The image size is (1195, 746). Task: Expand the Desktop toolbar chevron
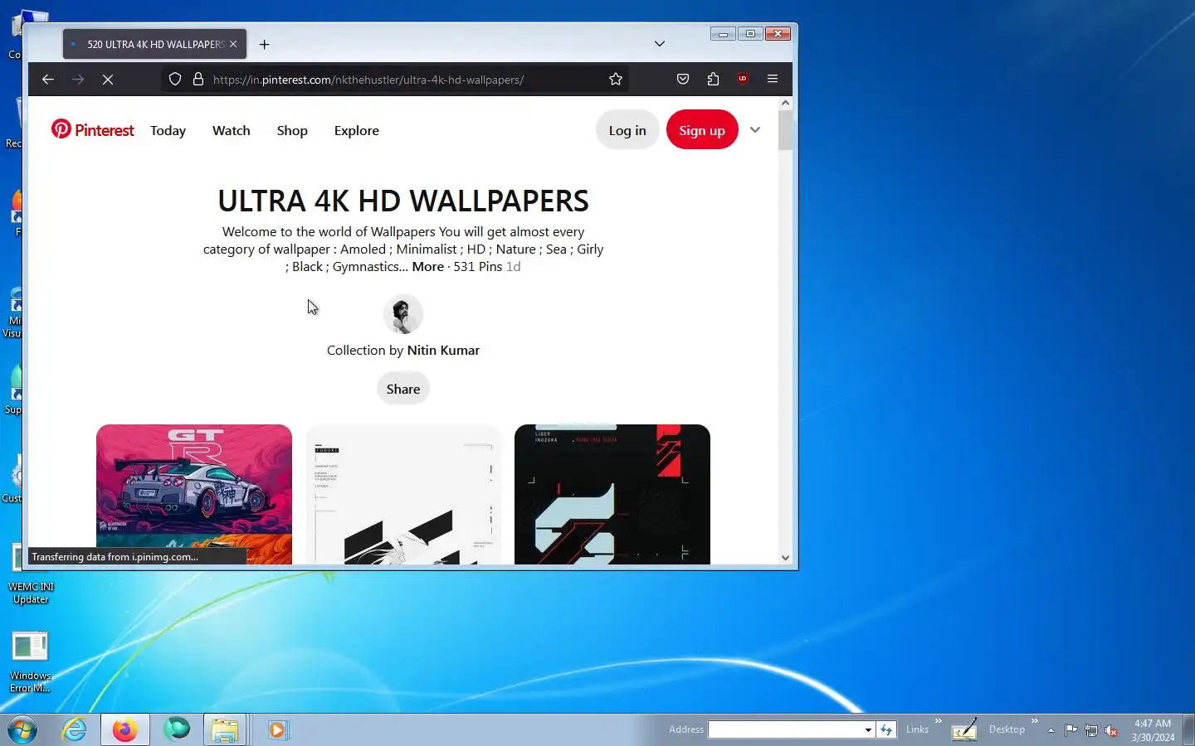1034,721
